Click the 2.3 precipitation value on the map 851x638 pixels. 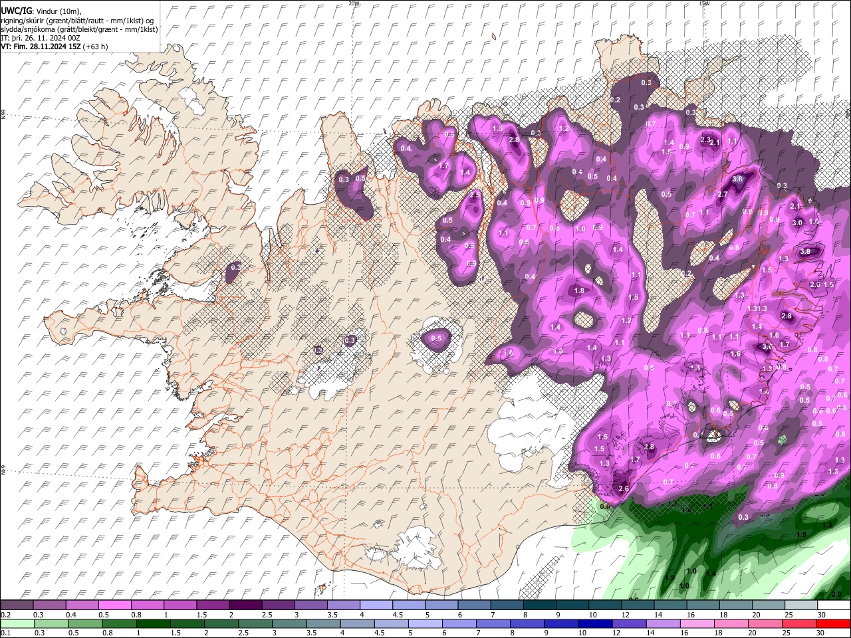pyautogui.click(x=705, y=140)
